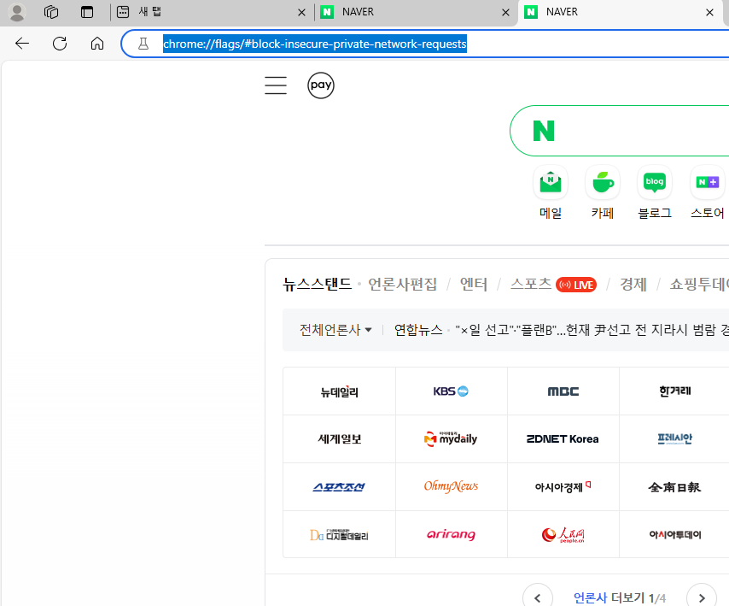Open the 세계일보 publisher logo
Image resolution: width=729 pixels, height=606 pixels.
point(340,439)
